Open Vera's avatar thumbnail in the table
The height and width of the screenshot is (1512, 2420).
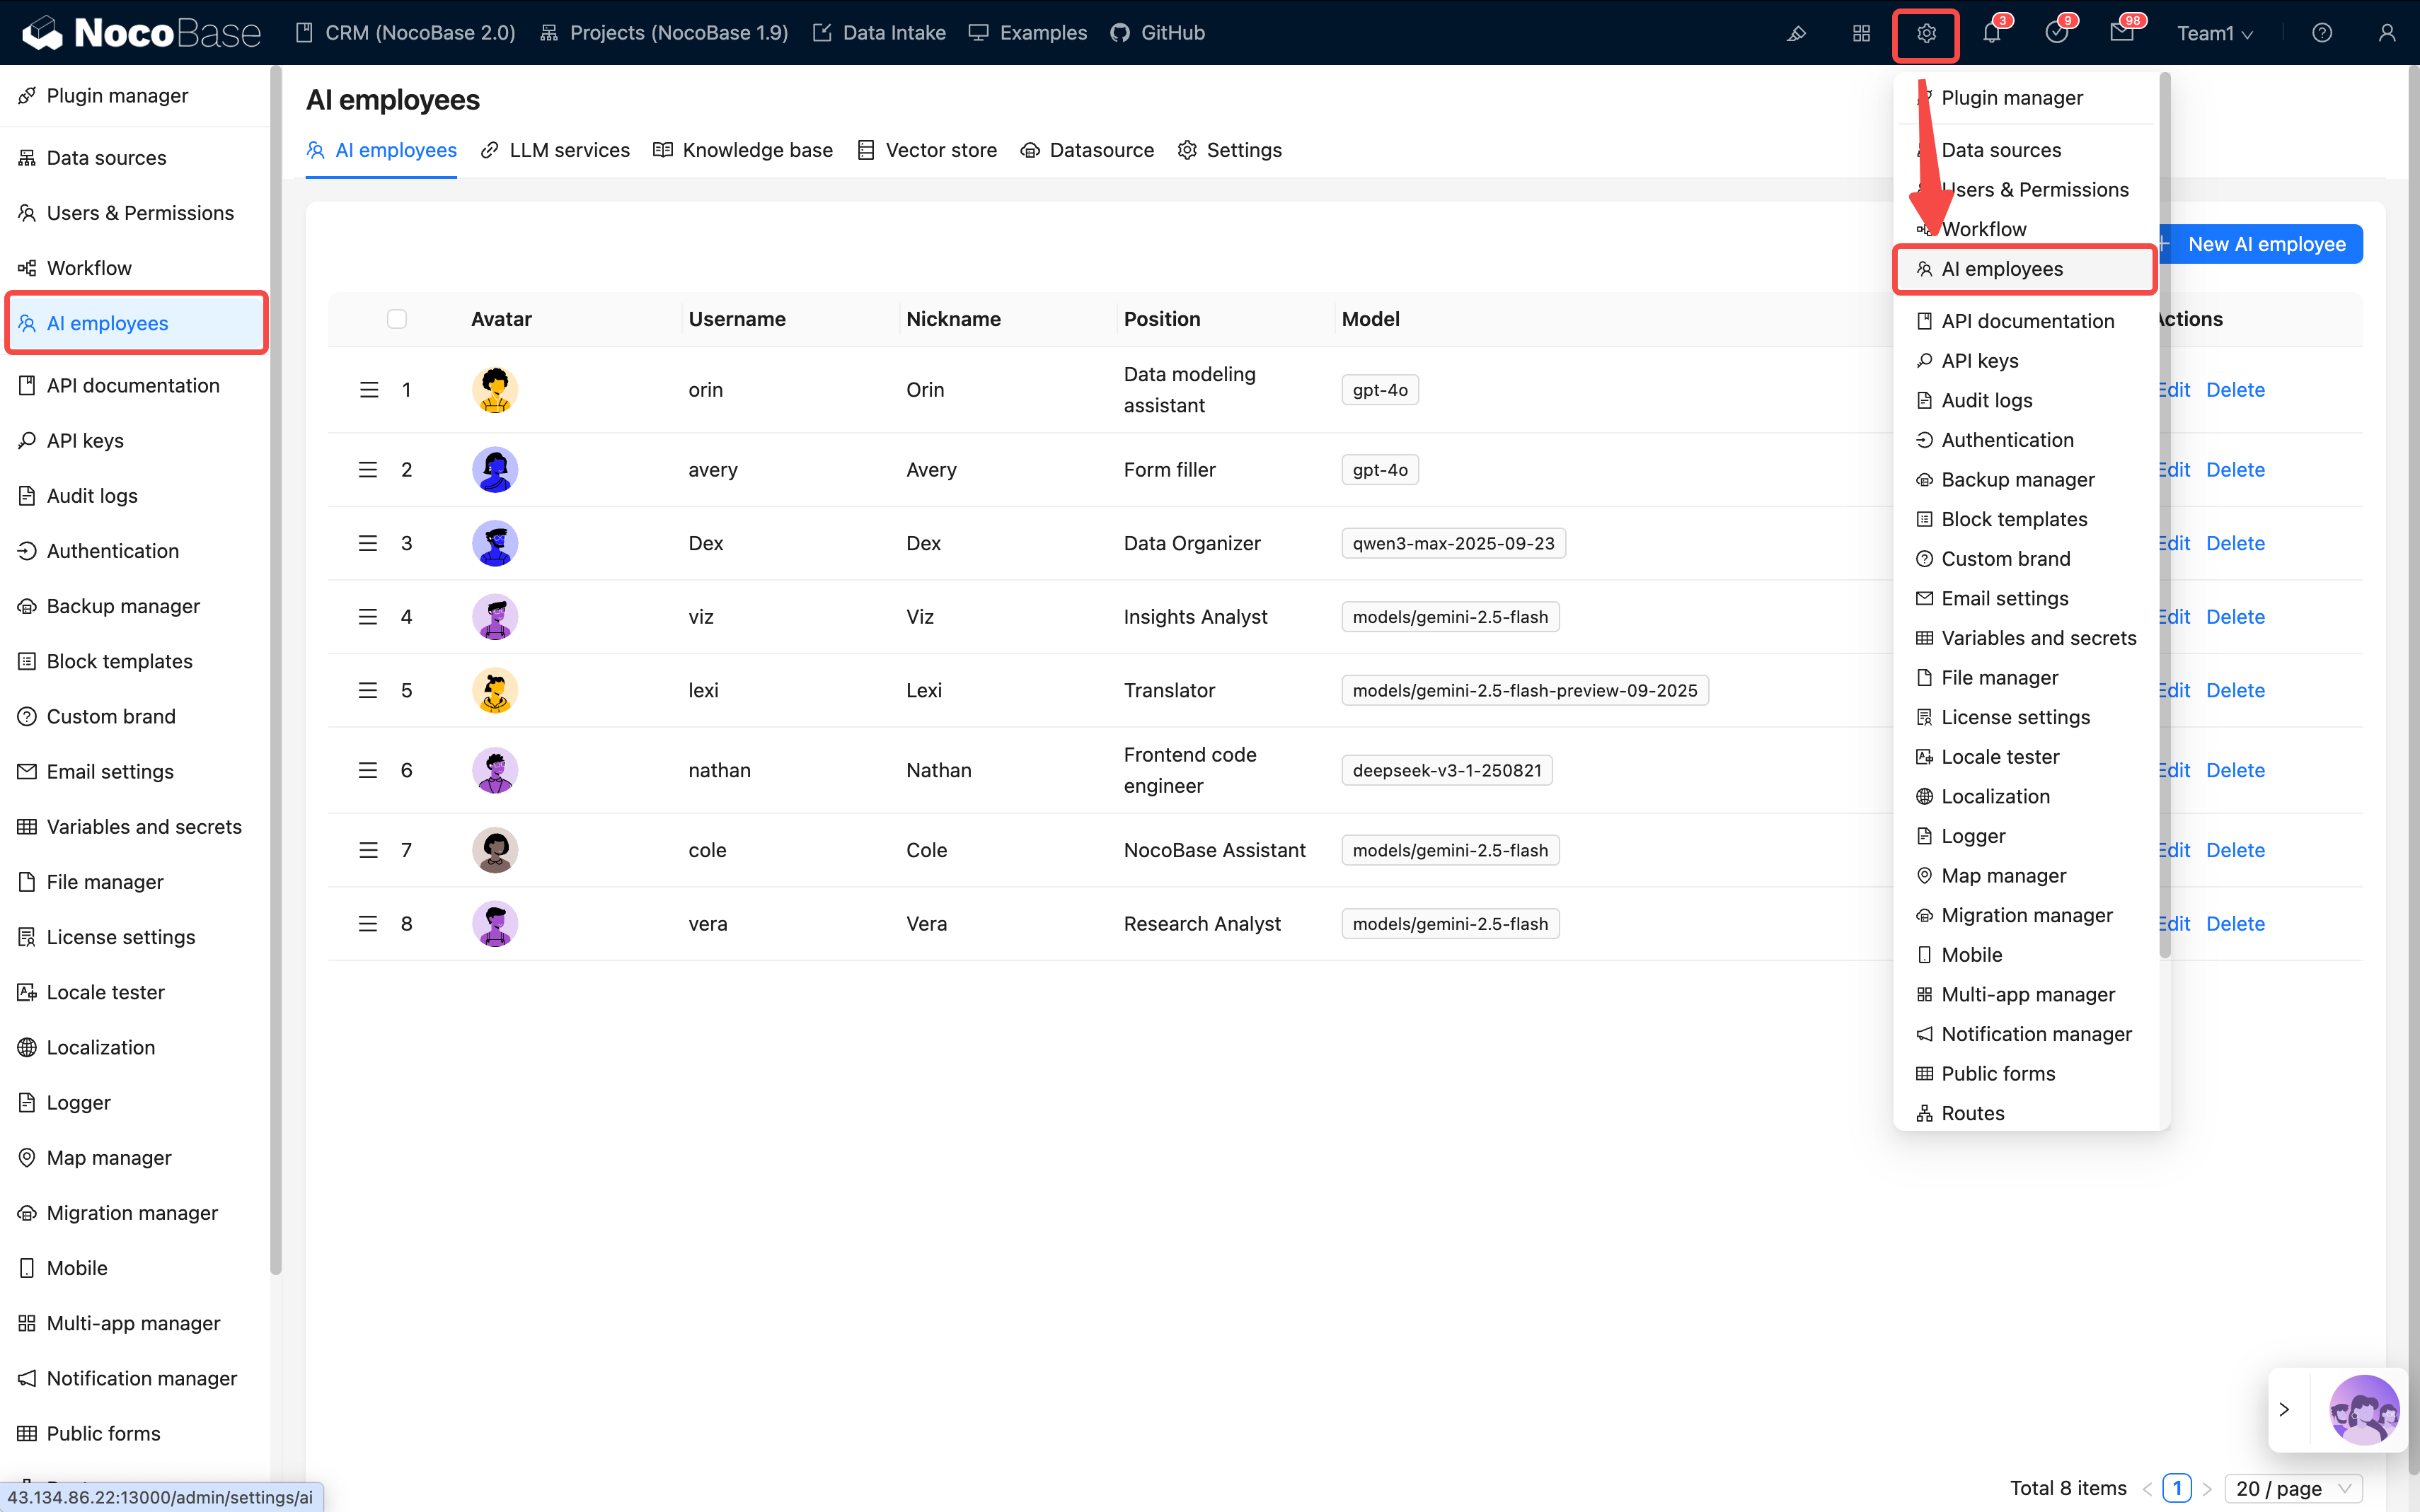coord(494,923)
